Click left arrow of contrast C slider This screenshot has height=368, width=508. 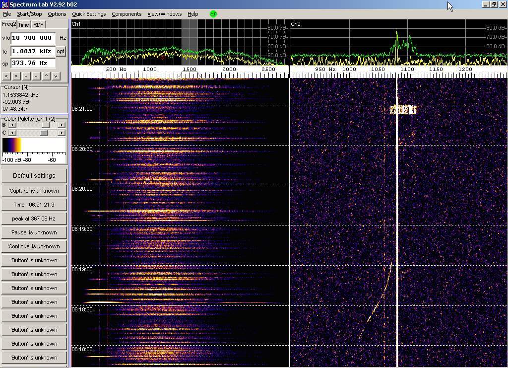(x=11, y=133)
